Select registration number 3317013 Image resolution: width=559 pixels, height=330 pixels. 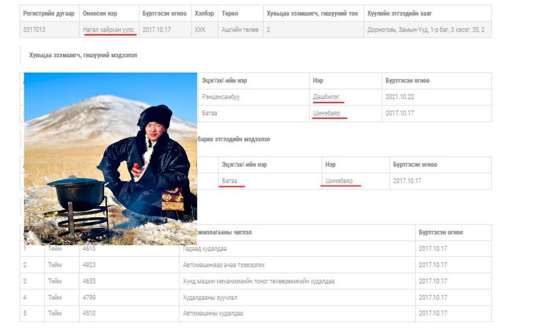tap(34, 30)
